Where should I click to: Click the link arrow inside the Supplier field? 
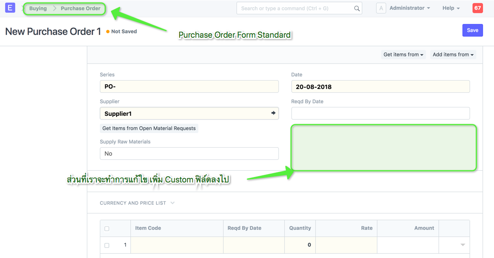pyautogui.click(x=273, y=113)
